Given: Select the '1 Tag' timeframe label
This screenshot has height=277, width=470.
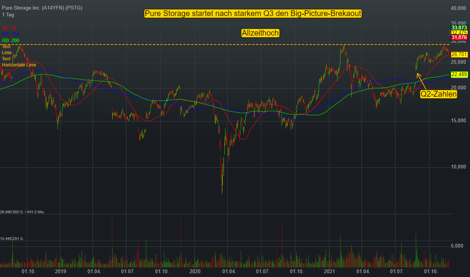Looking at the screenshot, I should pyautogui.click(x=7, y=14).
